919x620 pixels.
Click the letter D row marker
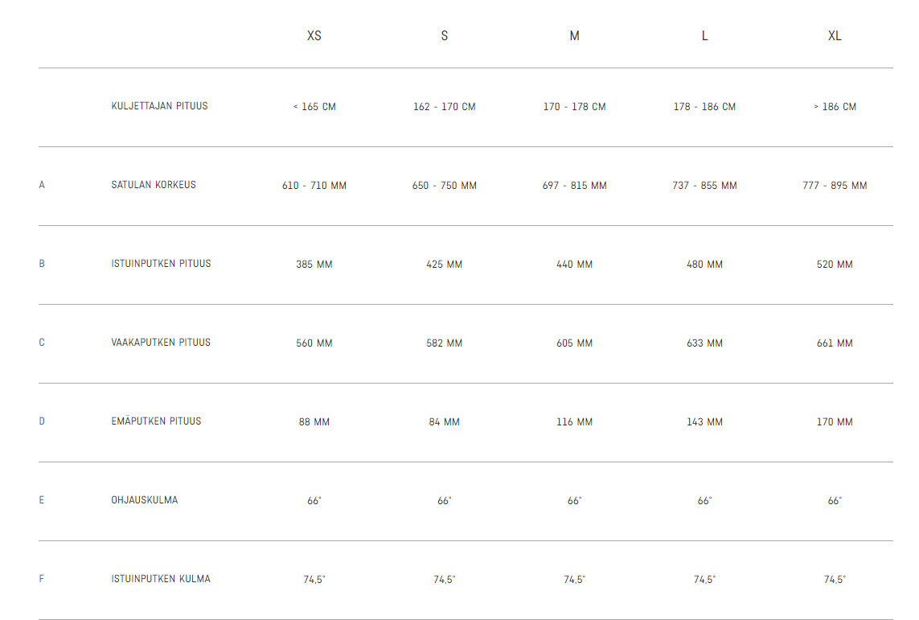tap(42, 421)
